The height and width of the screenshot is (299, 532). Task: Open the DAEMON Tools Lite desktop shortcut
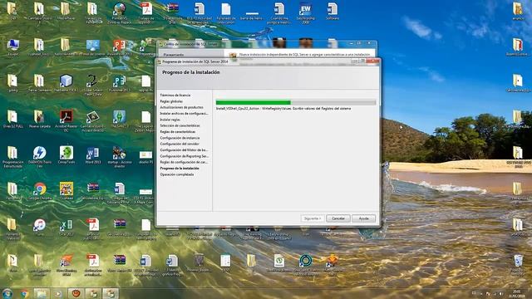(40, 157)
